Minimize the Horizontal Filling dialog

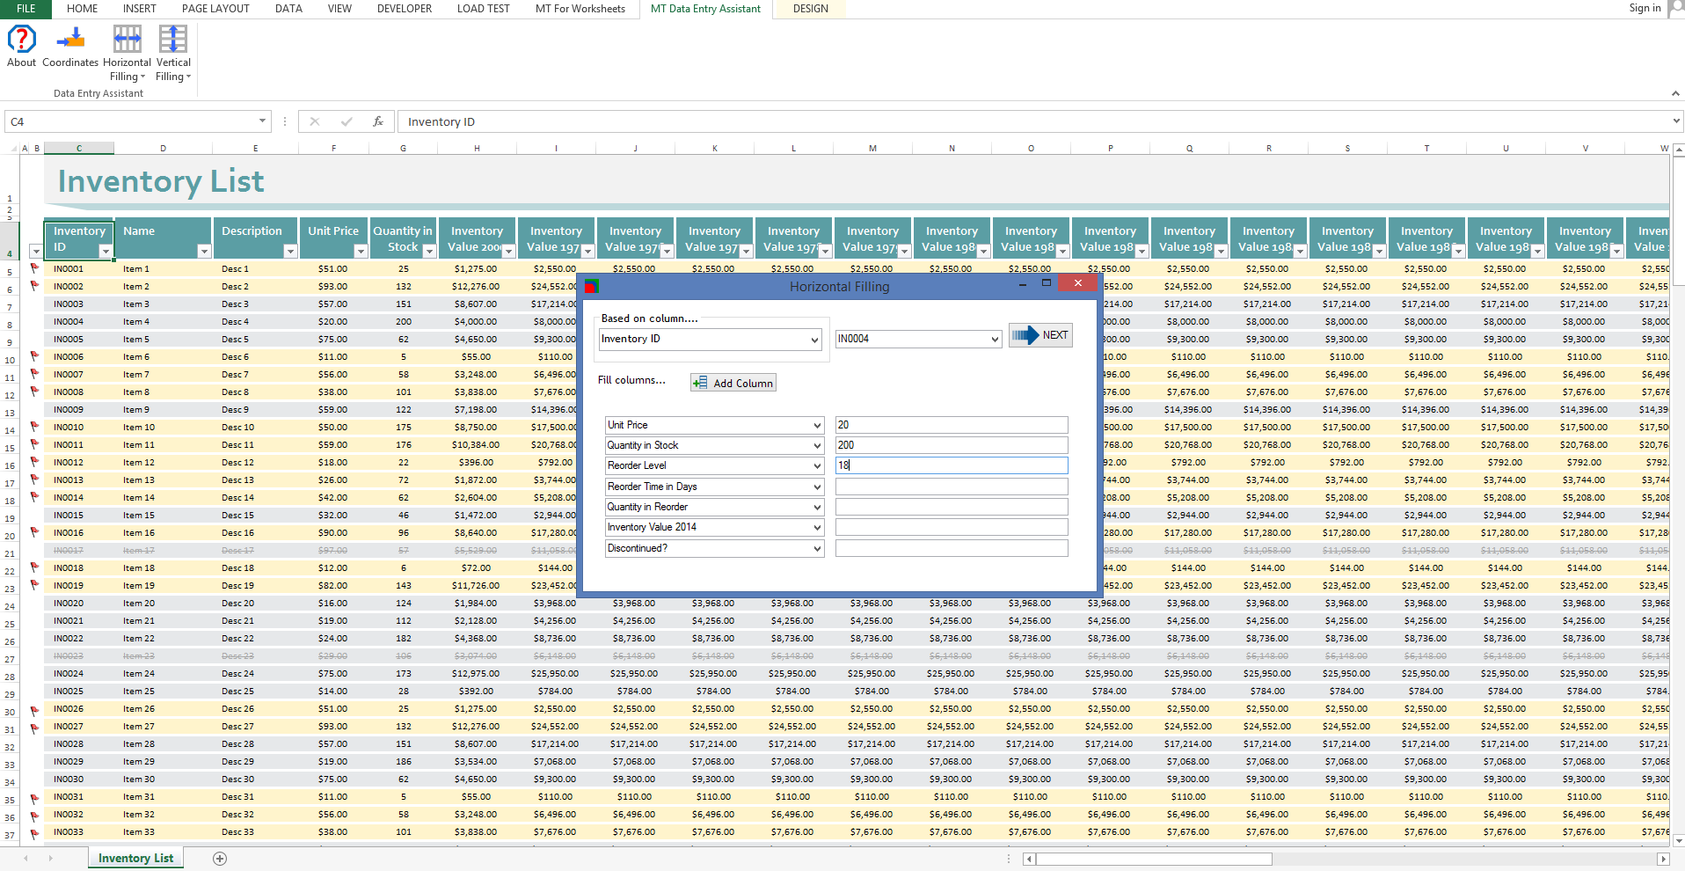coord(1022,283)
